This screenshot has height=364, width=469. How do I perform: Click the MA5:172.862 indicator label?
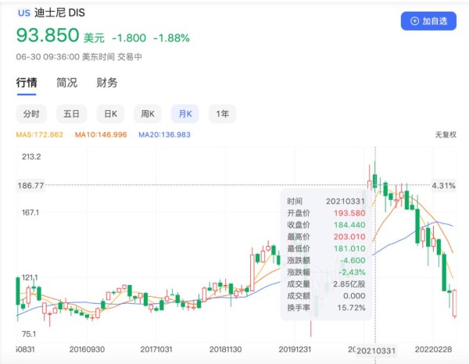(x=40, y=135)
